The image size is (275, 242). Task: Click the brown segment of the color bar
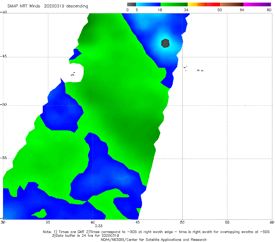point(232,4)
